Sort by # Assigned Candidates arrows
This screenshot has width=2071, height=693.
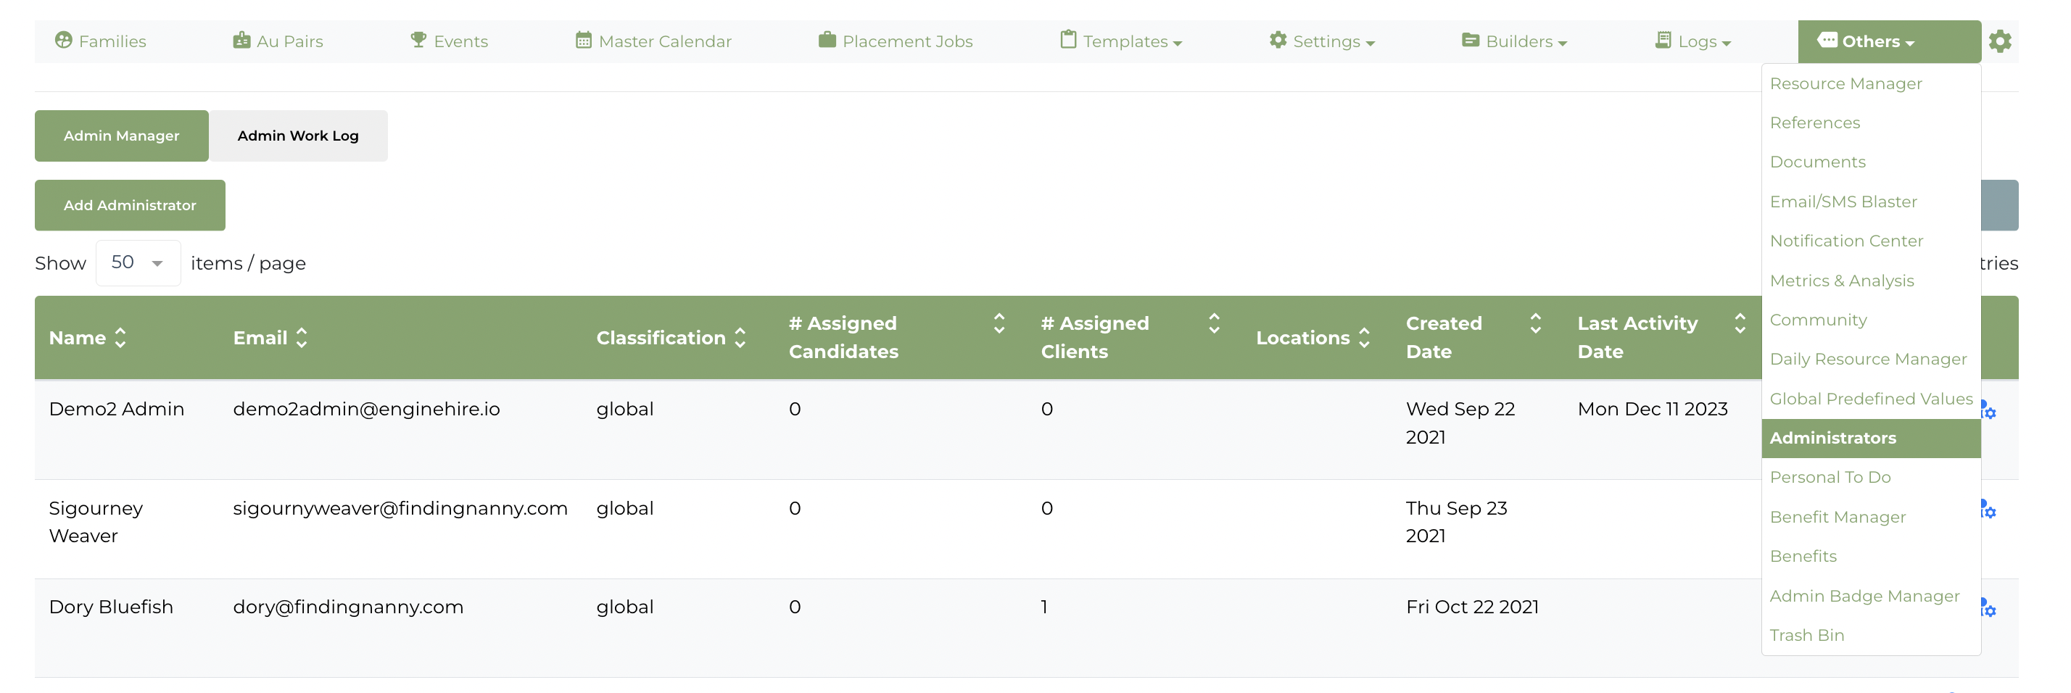999,323
